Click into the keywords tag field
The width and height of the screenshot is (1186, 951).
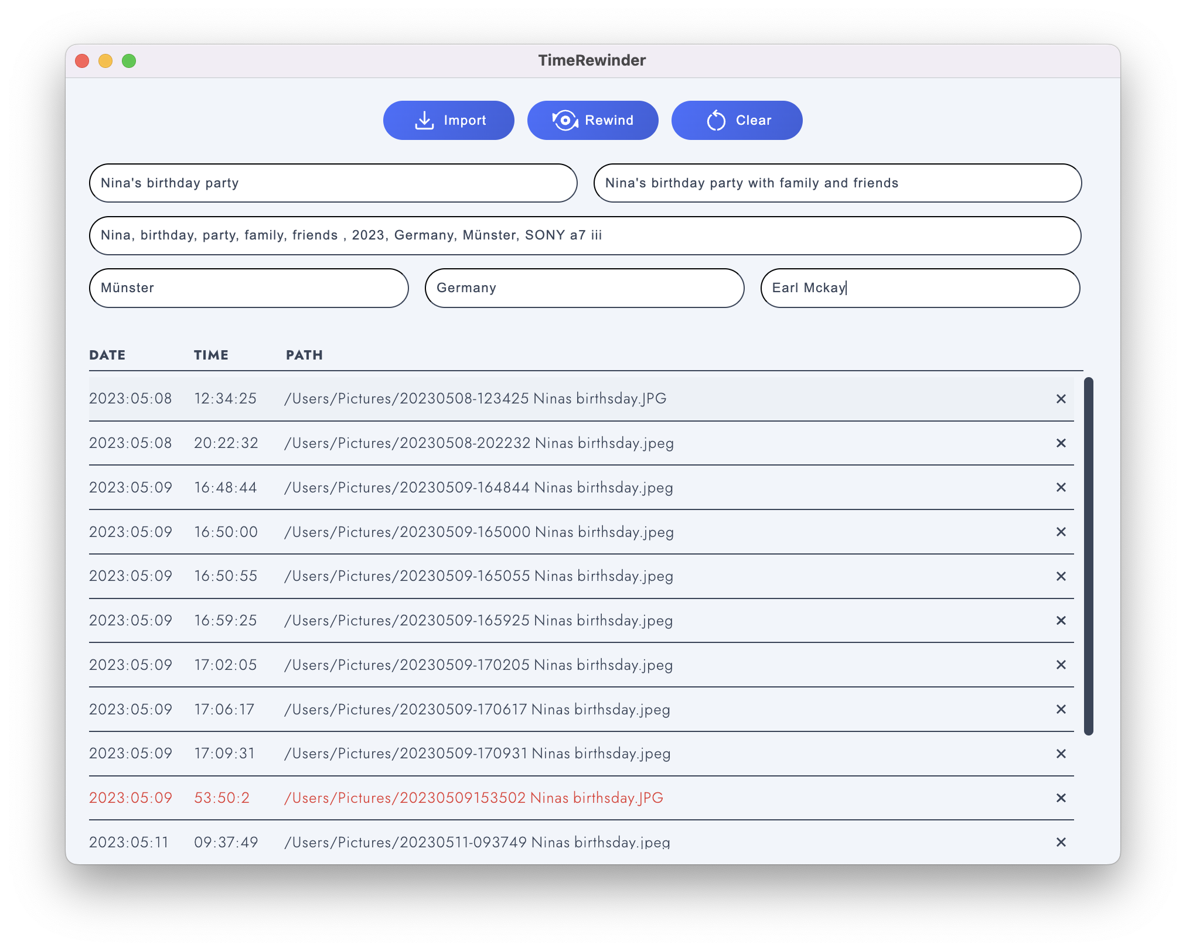[584, 235]
